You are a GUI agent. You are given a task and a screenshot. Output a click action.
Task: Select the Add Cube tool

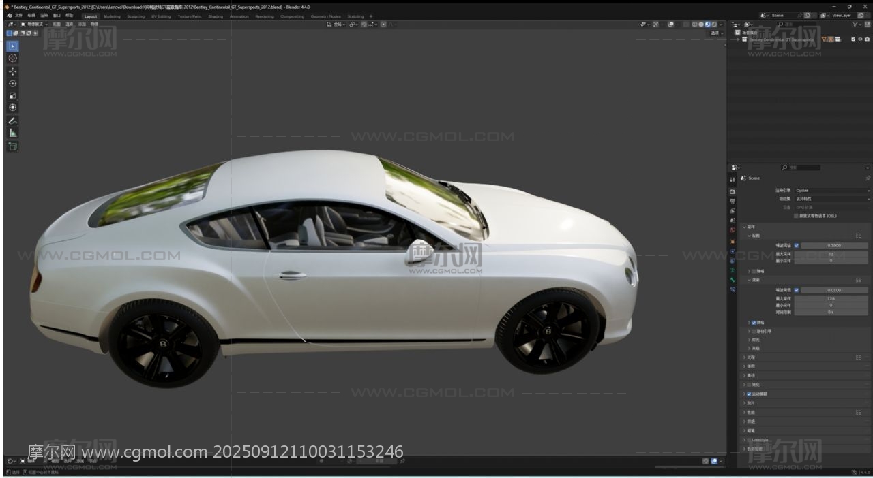tap(13, 146)
